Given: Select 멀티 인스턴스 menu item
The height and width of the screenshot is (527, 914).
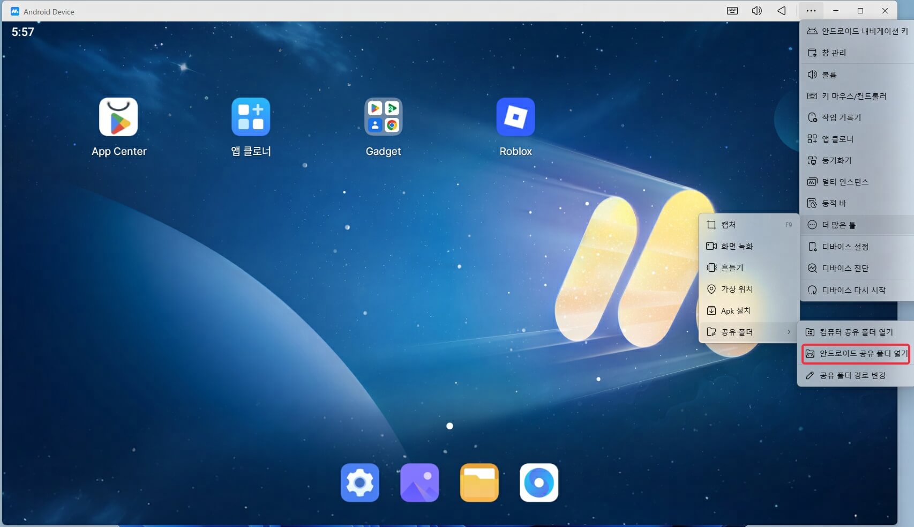Looking at the screenshot, I should point(857,182).
